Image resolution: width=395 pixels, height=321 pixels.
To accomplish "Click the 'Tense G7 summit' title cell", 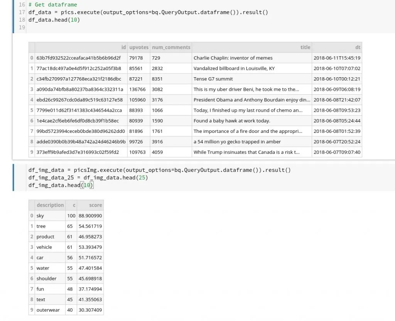I will pyautogui.click(x=213, y=78).
